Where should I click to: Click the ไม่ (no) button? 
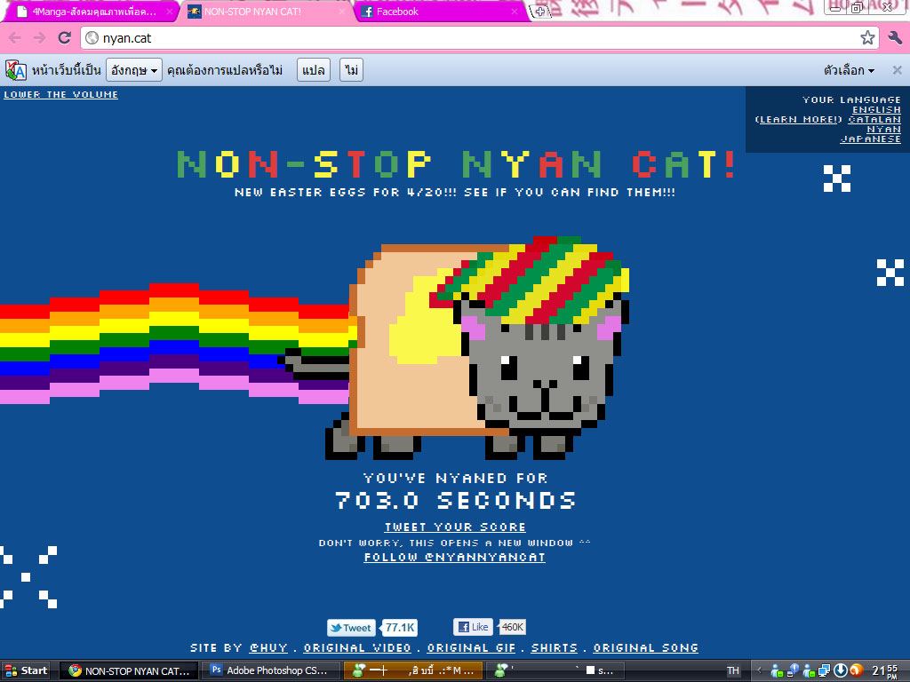(x=351, y=70)
